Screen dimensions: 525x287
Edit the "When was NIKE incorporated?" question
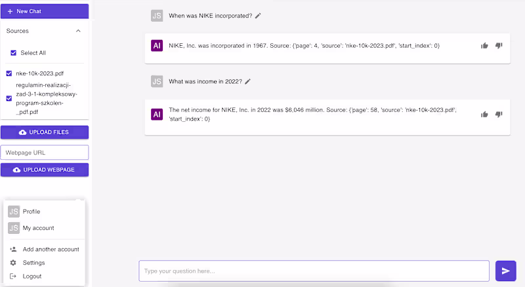pyautogui.click(x=258, y=16)
